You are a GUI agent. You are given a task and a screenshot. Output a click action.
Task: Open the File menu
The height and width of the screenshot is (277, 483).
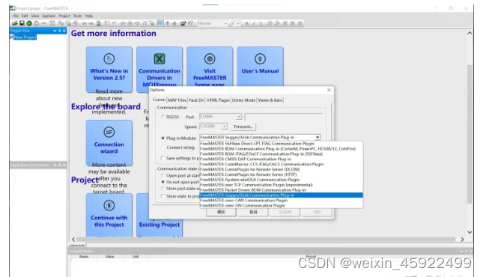point(16,16)
